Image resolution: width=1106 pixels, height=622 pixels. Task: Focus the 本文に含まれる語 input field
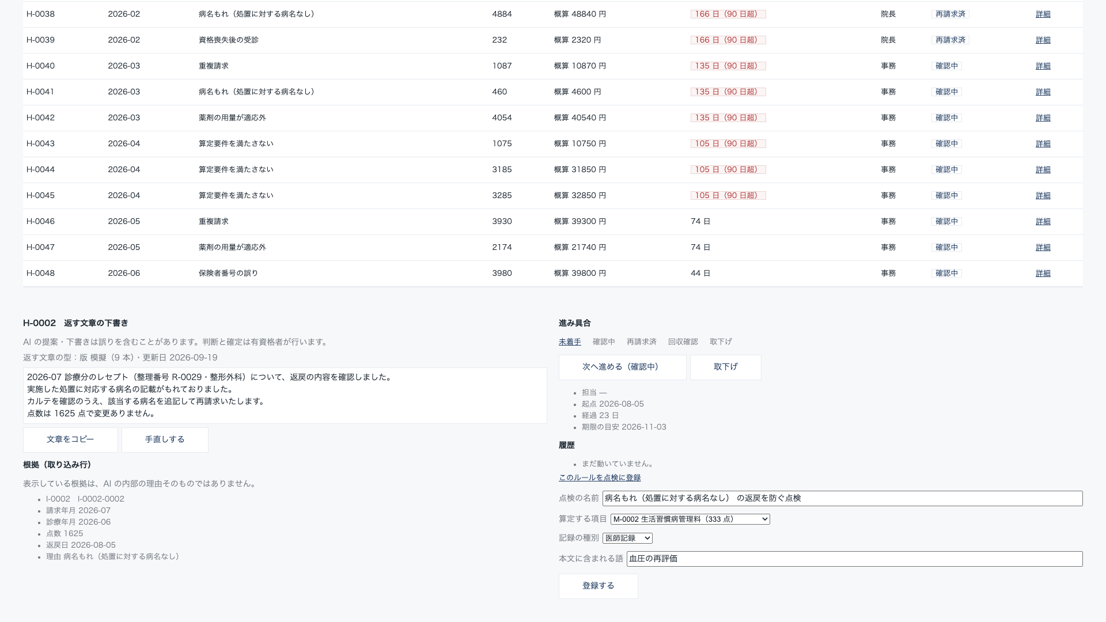click(x=854, y=559)
